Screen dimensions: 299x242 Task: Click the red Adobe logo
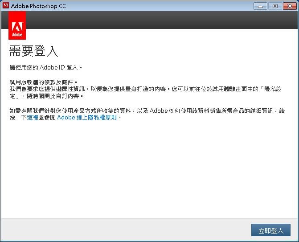pos(17,25)
